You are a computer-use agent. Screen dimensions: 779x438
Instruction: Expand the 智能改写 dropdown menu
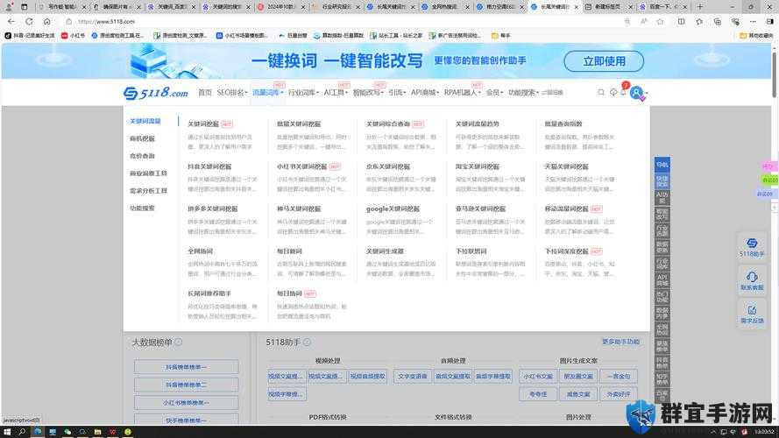pos(368,92)
